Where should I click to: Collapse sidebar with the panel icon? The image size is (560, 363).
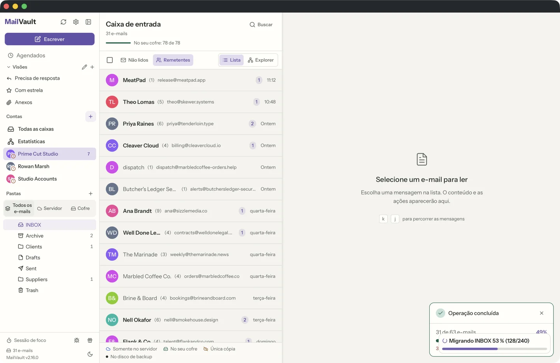coord(88,22)
